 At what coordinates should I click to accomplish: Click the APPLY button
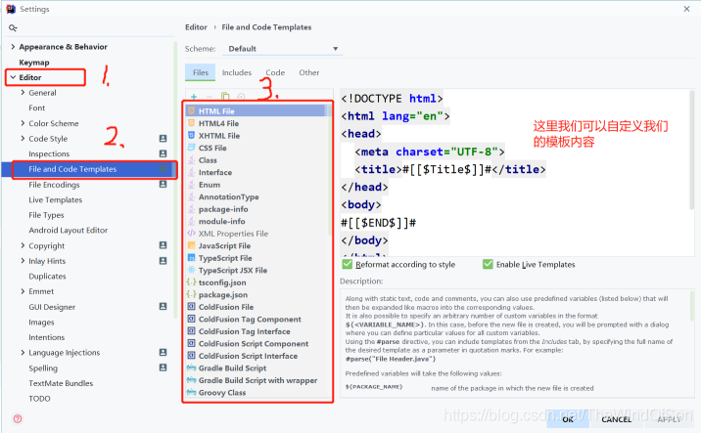(669, 419)
